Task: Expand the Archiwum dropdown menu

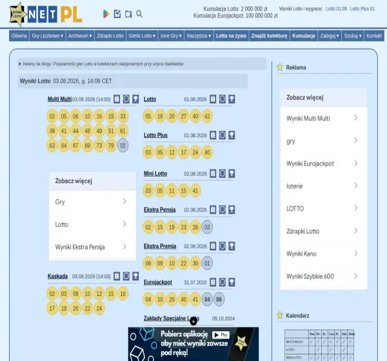Action: click(x=80, y=36)
